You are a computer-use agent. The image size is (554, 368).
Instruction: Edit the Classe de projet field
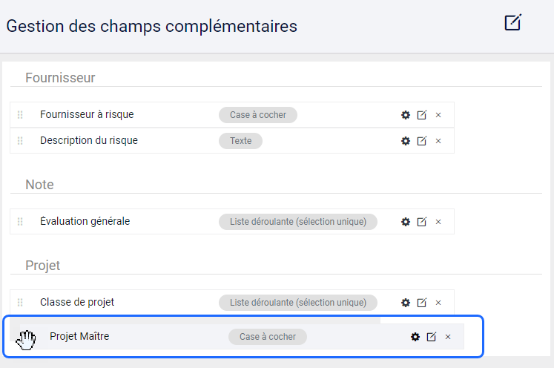click(x=422, y=303)
